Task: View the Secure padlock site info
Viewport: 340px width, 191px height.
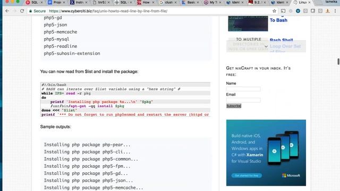Action: pos(37,11)
